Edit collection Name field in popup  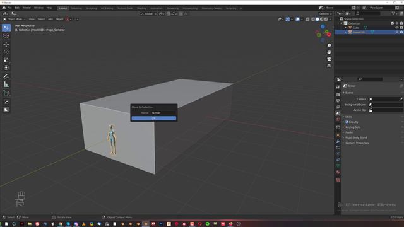pyautogui.click(x=163, y=113)
